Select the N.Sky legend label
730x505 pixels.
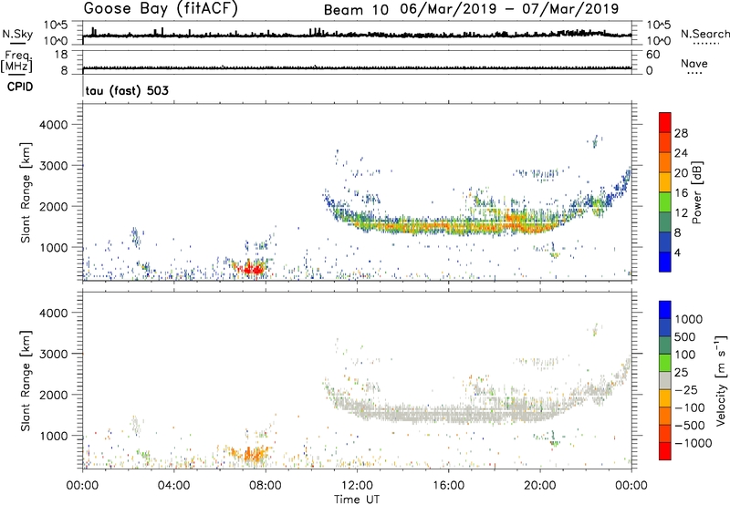pyautogui.click(x=17, y=35)
